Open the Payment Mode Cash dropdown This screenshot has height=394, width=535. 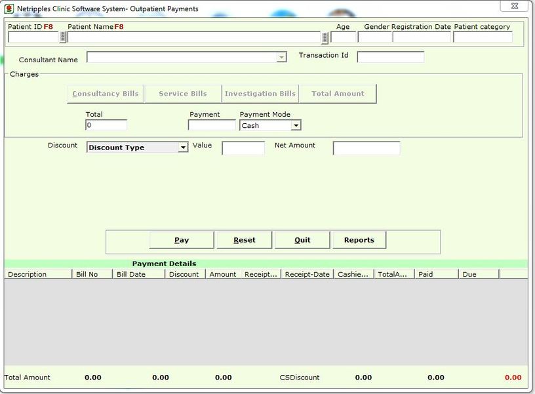296,125
